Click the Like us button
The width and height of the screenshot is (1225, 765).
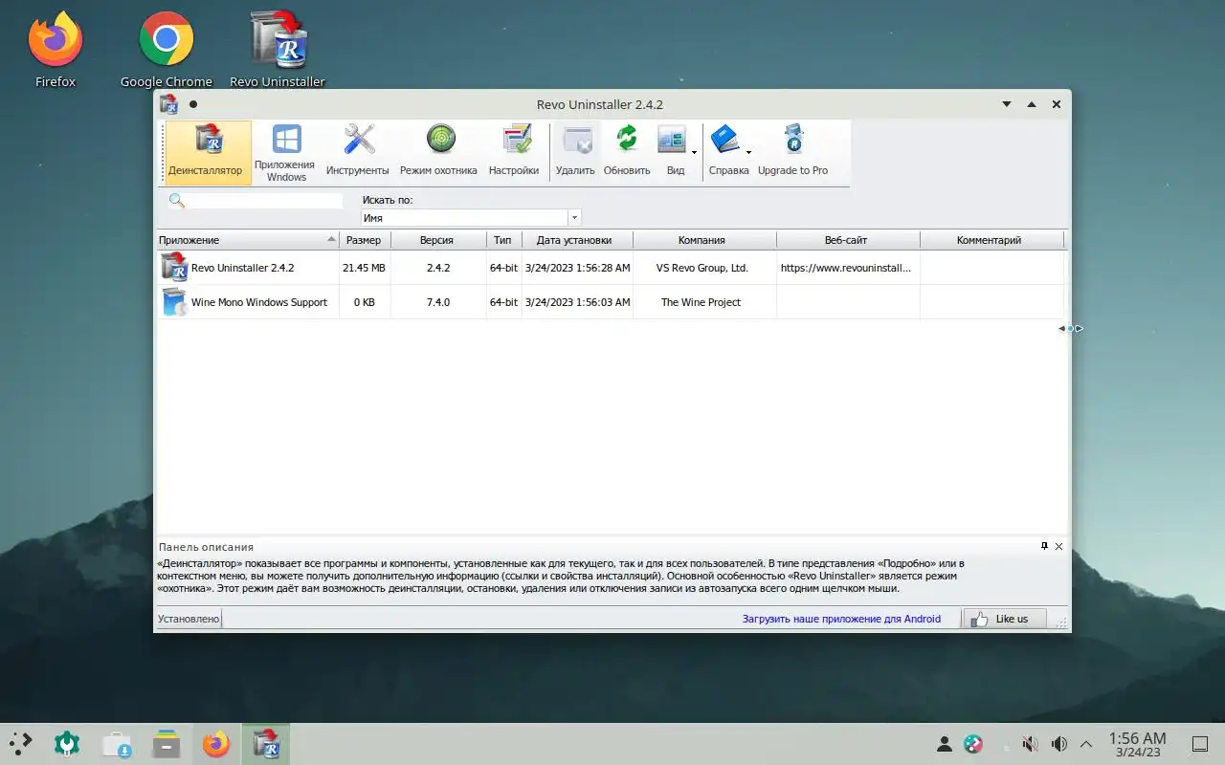tap(1004, 619)
